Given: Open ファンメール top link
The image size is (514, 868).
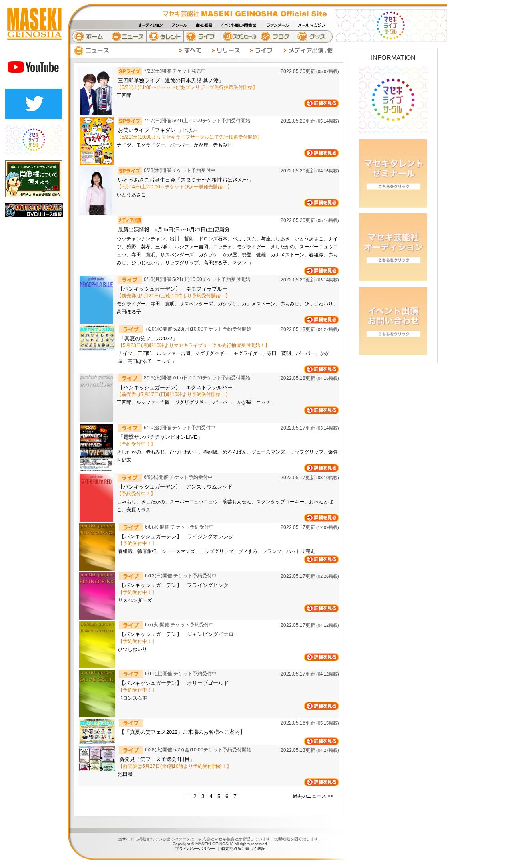Looking at the screenshot, I should [x=278, y=25].
